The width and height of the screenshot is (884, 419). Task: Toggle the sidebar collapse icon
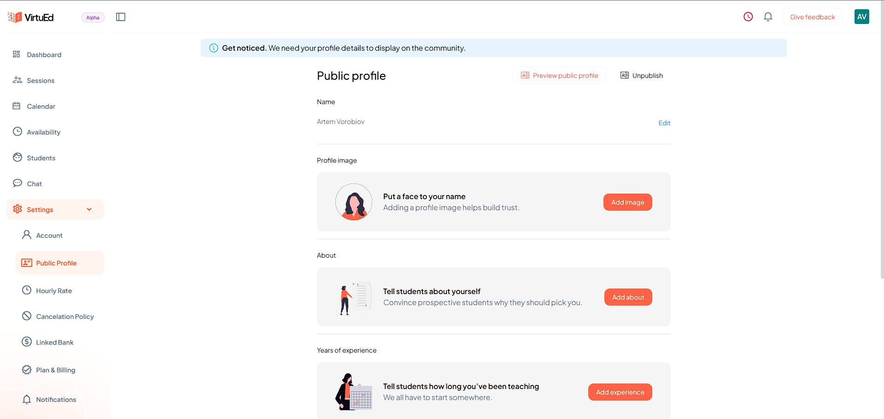pyautogui.click(x=121, y=17)
